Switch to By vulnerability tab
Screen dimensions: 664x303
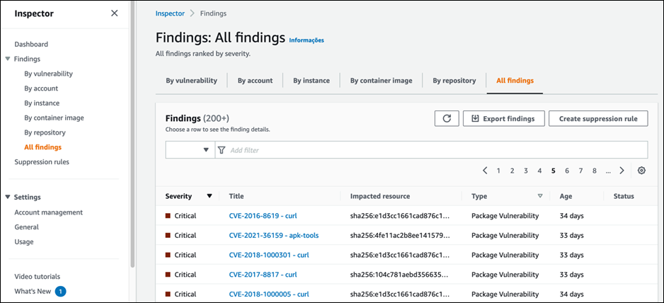click(x=191, y=81)
